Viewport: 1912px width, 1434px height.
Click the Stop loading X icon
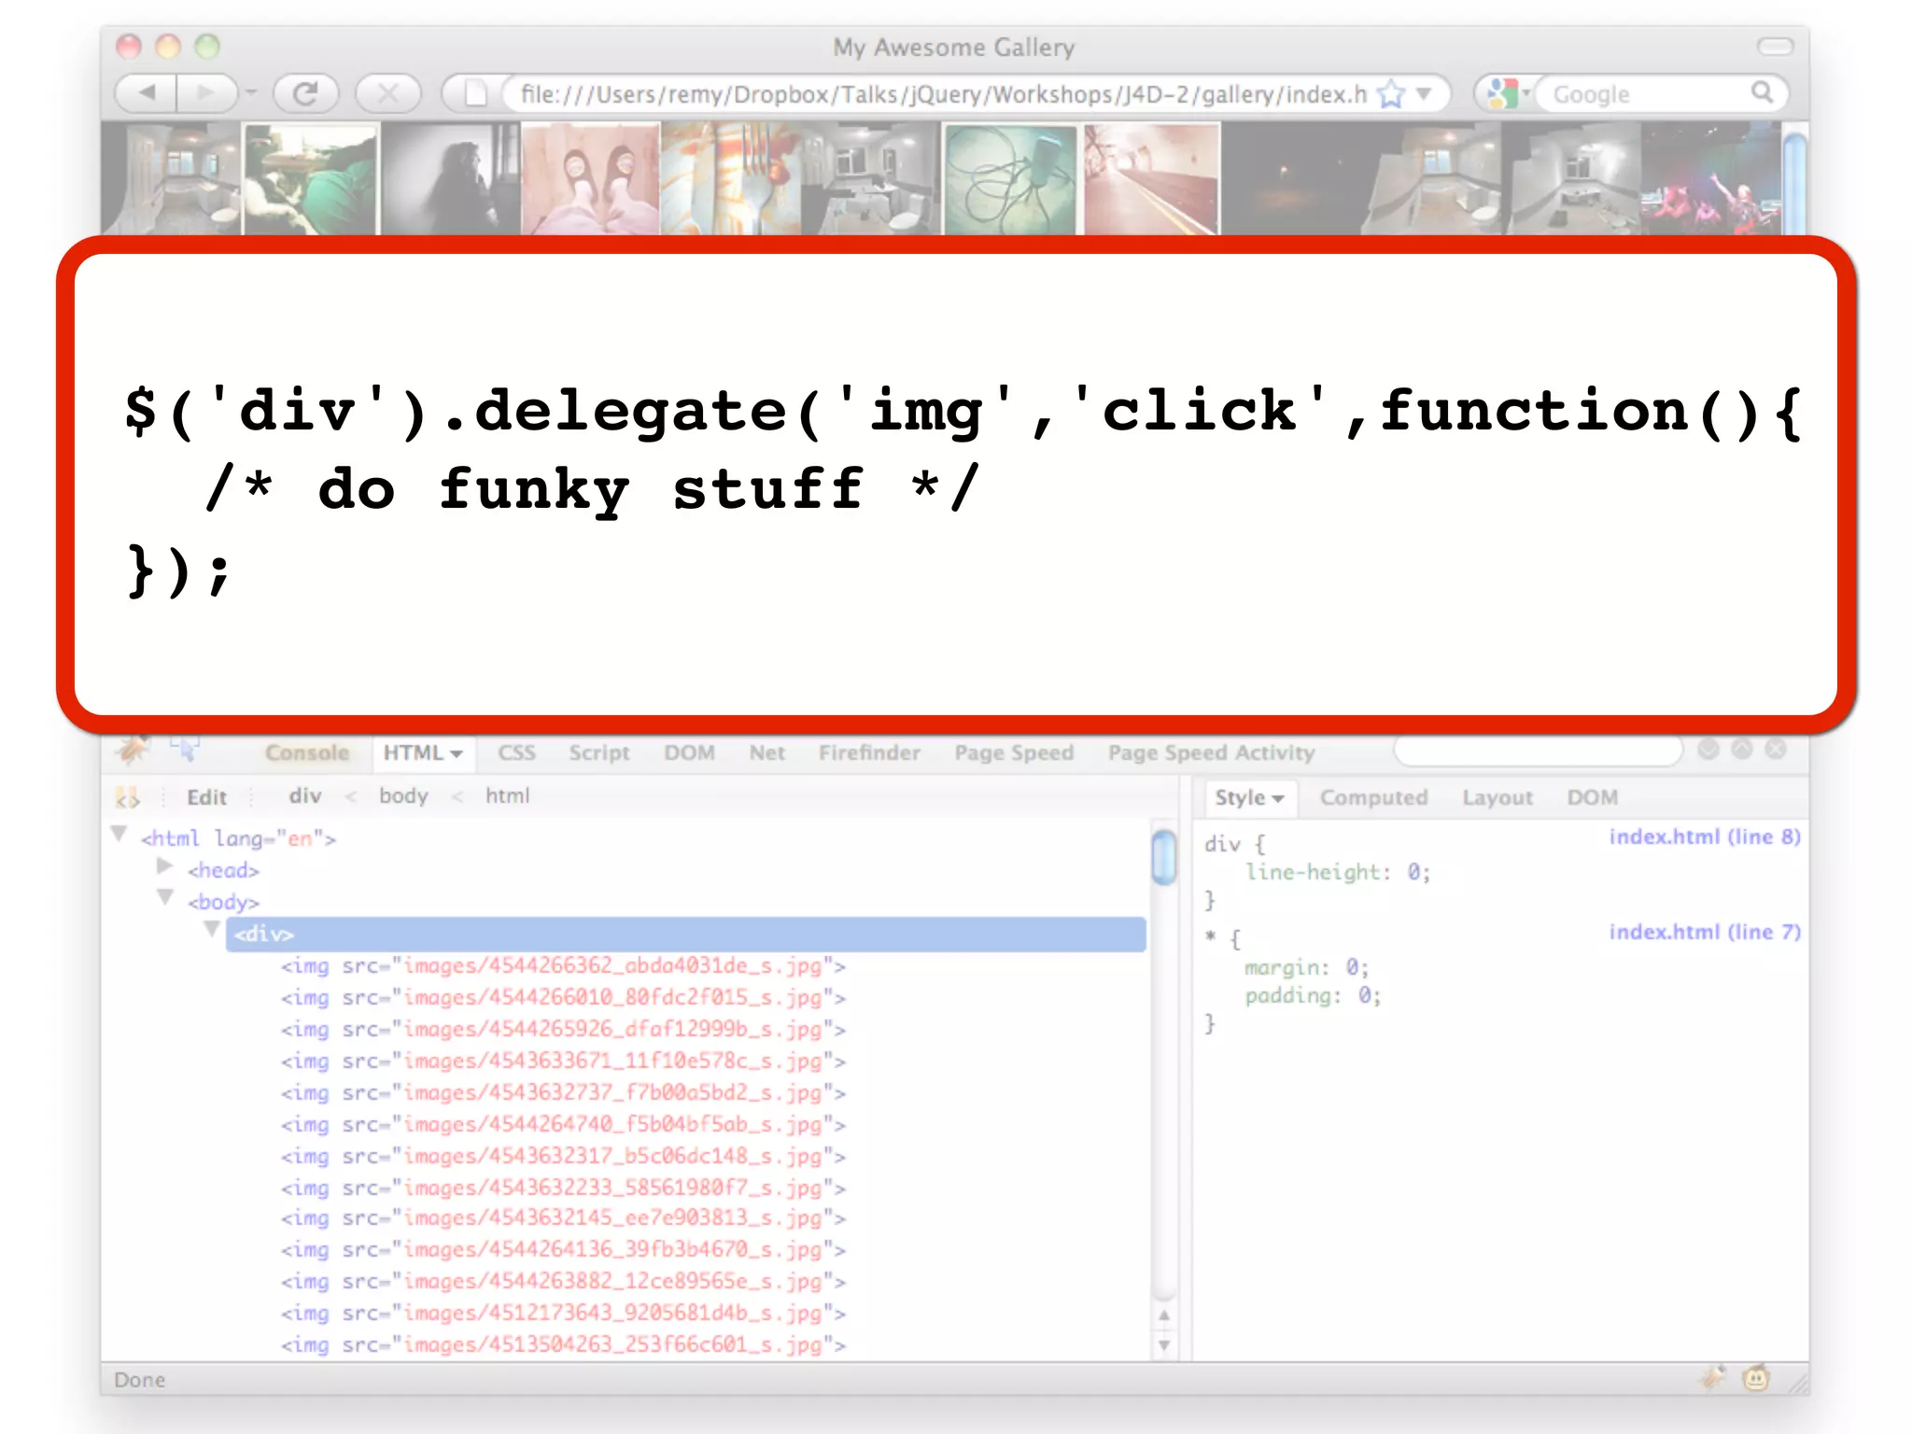[x=388, y=93]
